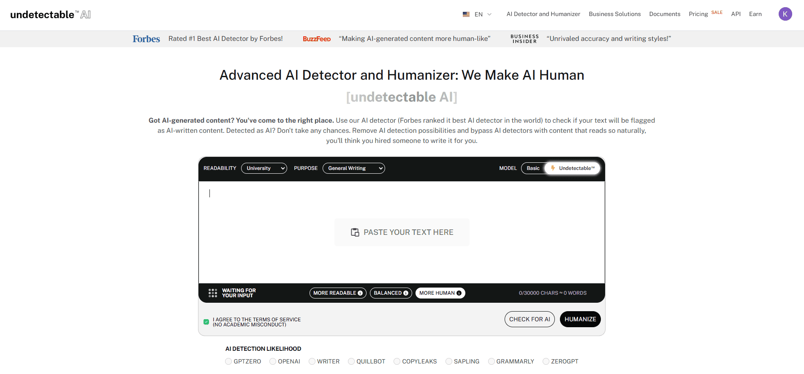Viewport: 804px width, 374px height.
Task: Click the Forbes logo
Action: tap(146, 39)
